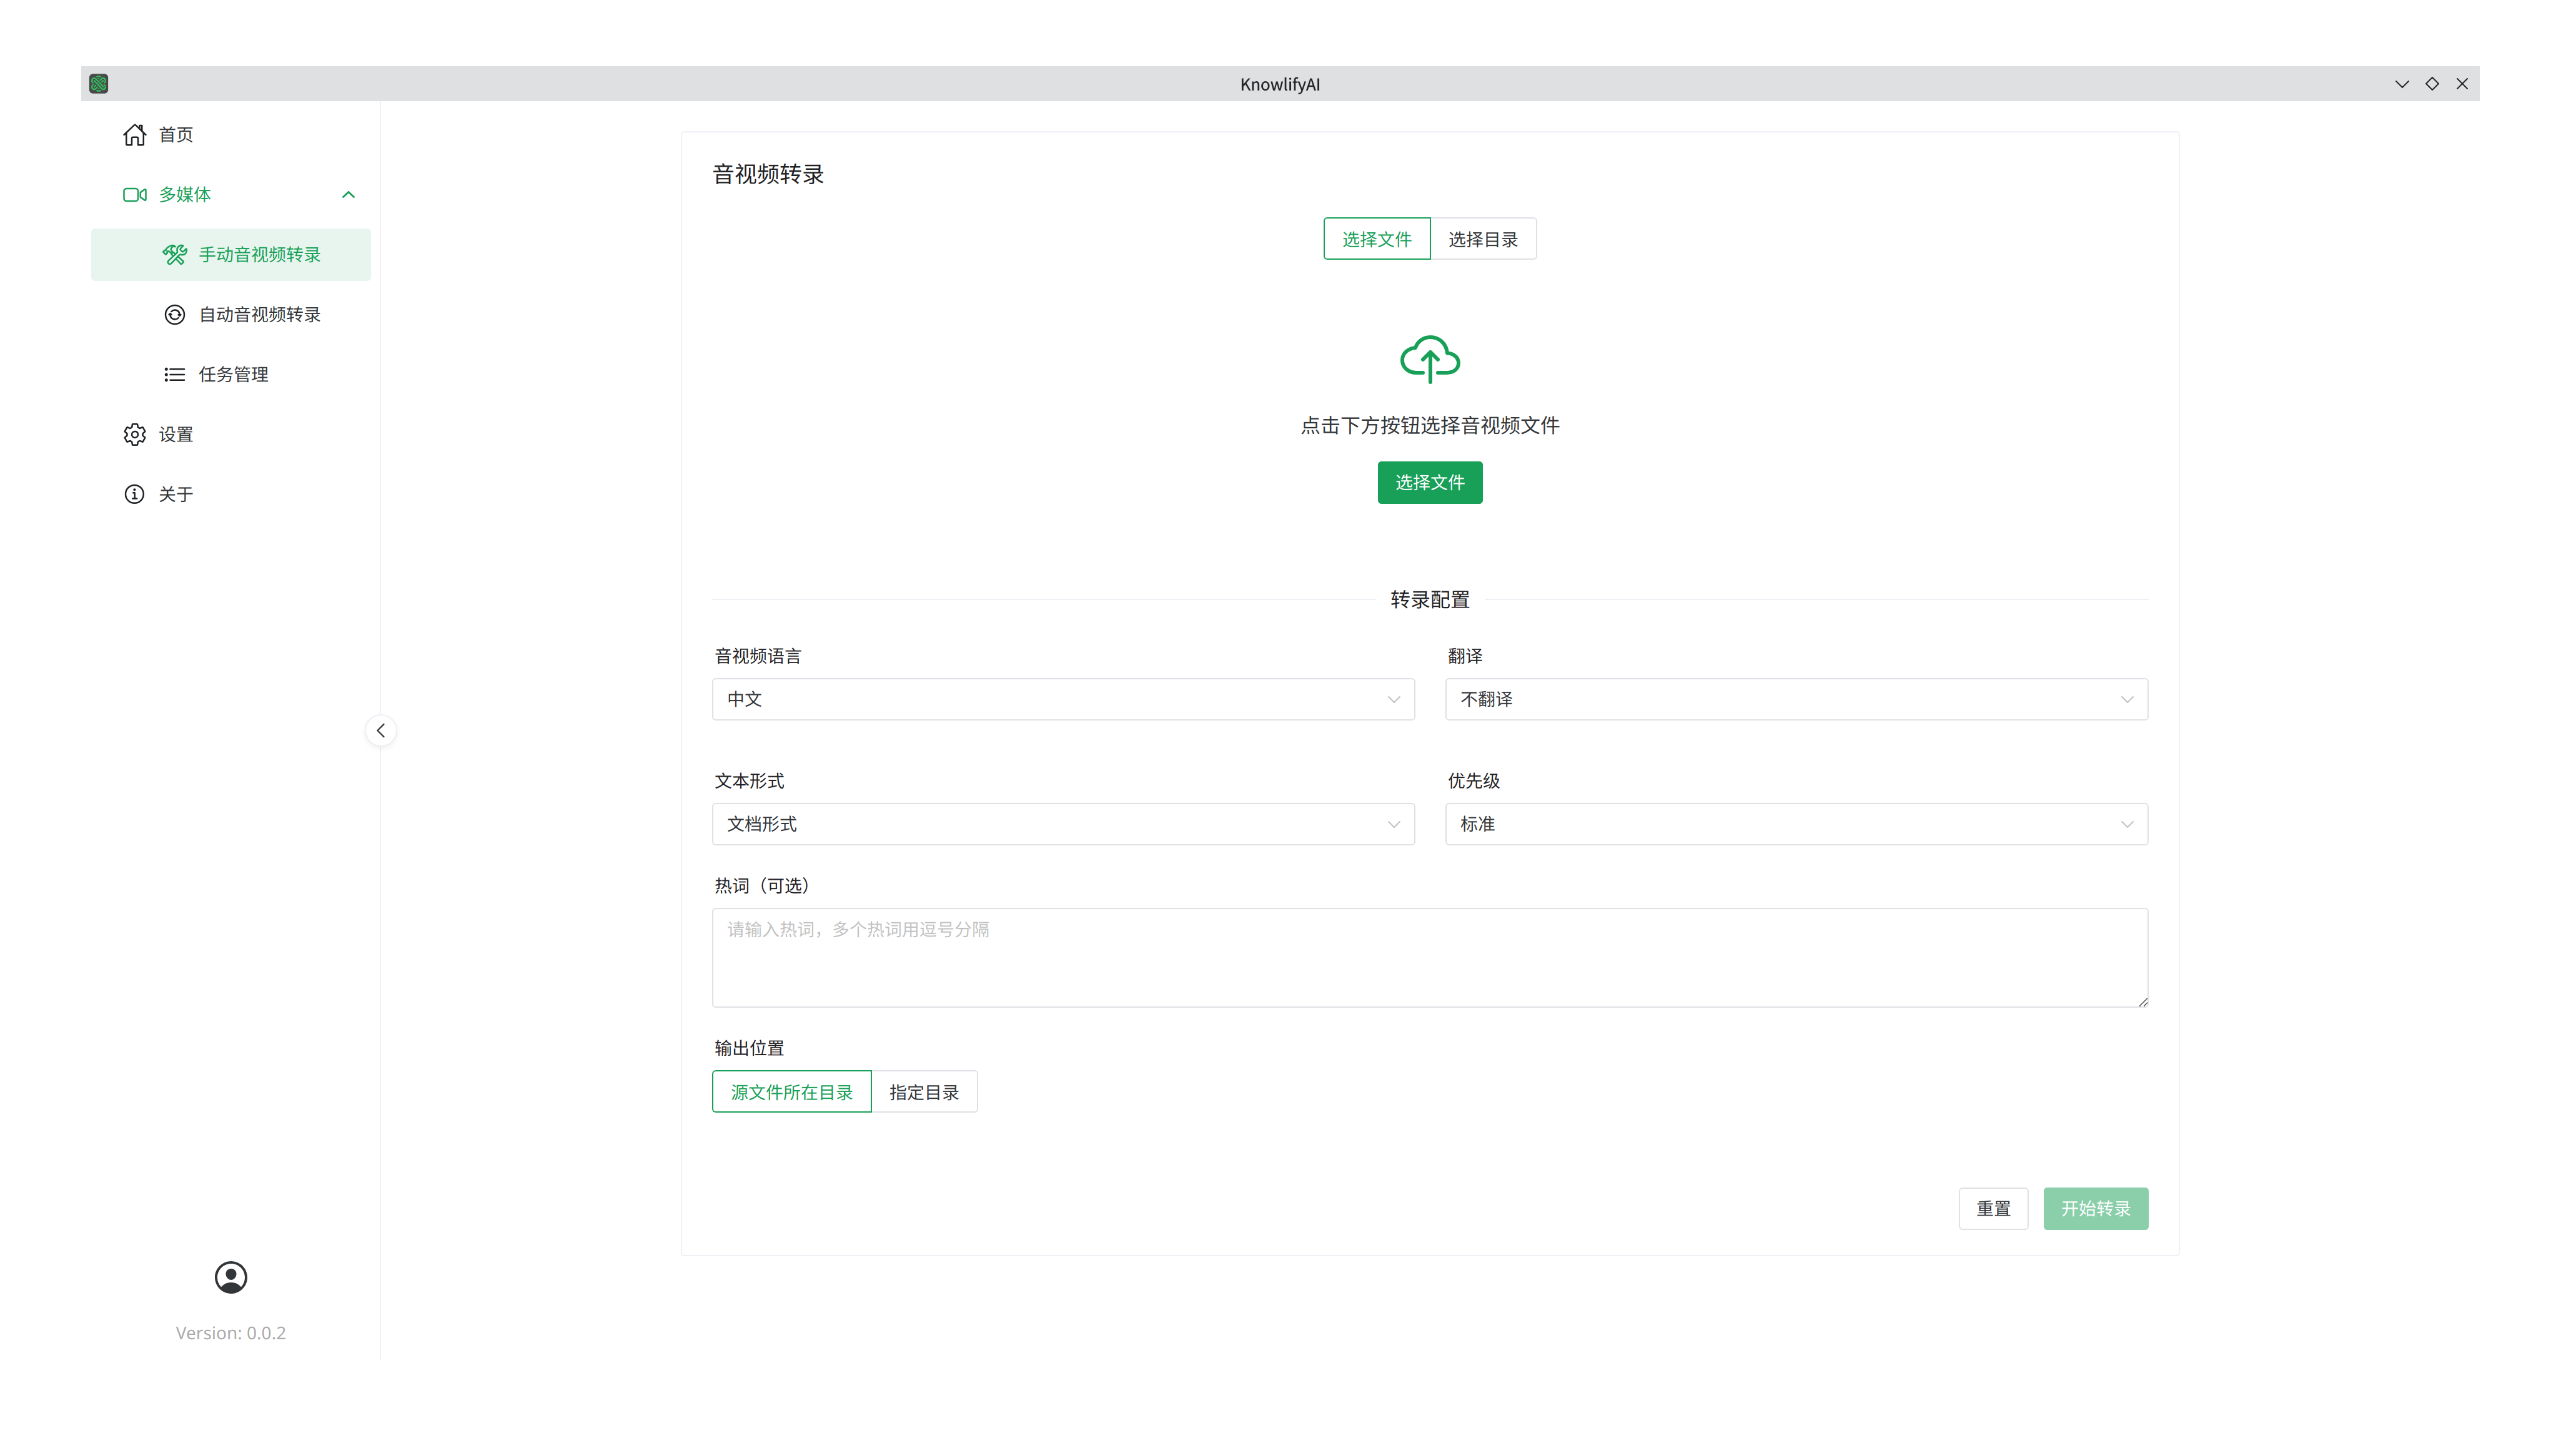
Task: Click into the 热词 text area
Action: [x=1430, y=957]
